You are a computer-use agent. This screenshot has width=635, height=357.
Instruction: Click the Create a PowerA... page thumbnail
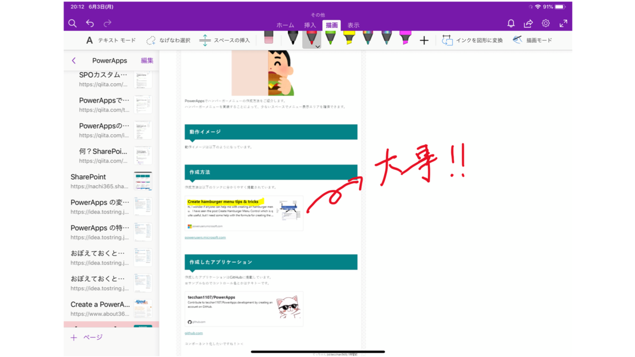click(x=143, y=309)
